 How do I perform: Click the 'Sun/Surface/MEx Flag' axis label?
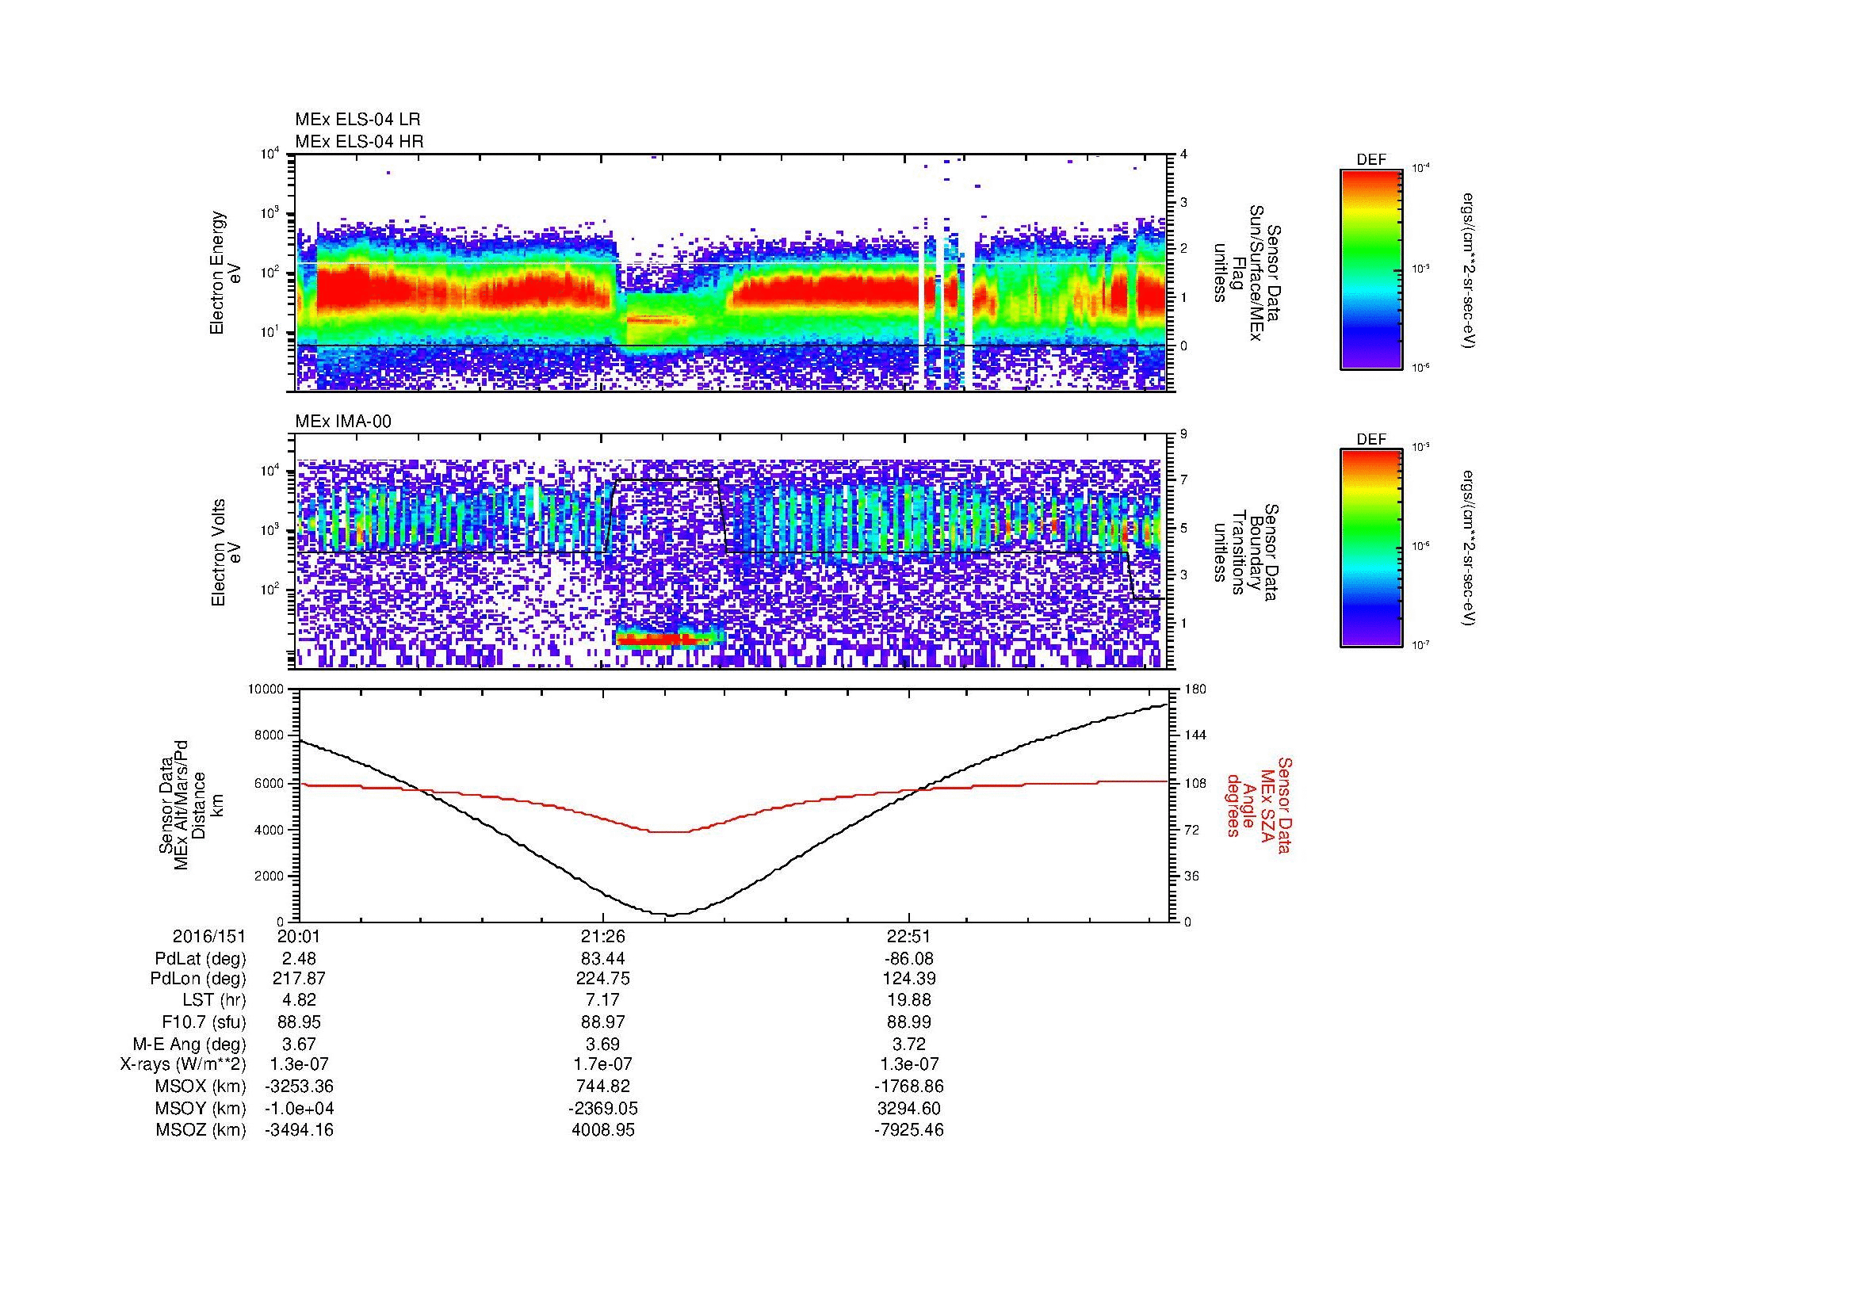[x=1248, y=273]
